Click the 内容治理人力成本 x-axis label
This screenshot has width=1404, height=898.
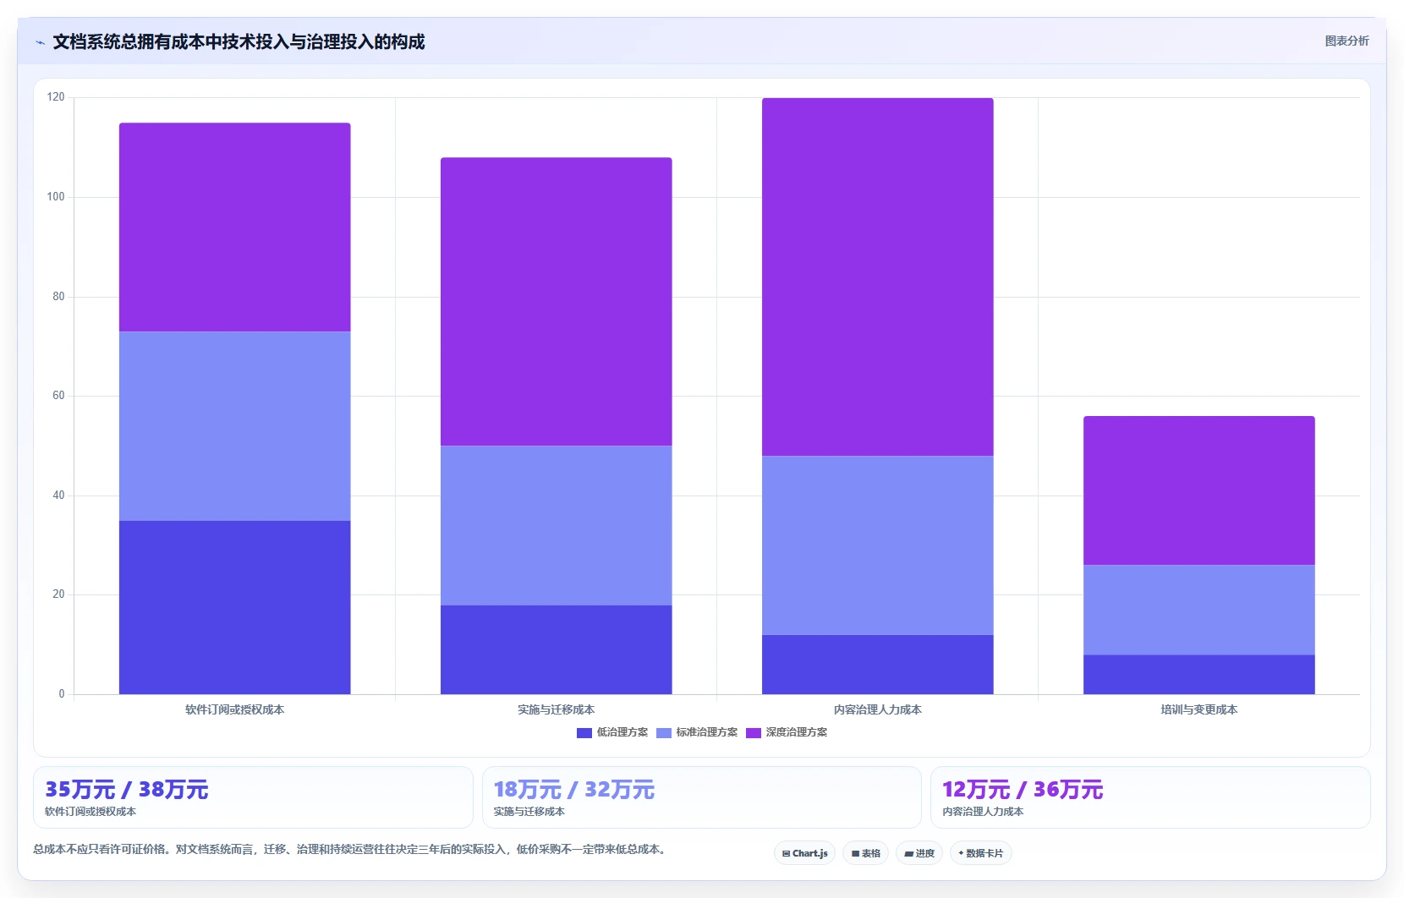877,709
